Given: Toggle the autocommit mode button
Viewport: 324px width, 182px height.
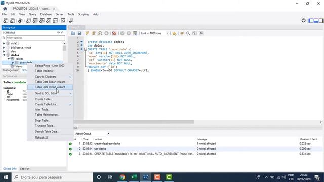Looking at the screenshot, I should 135,33.
